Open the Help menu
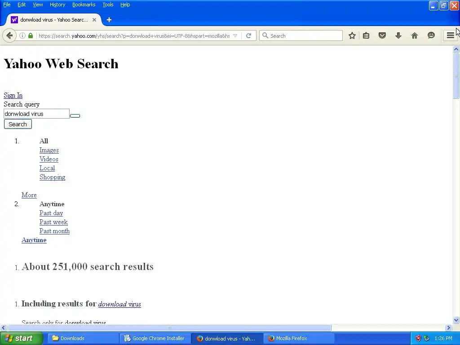Image resolution: width=460 pixels, height=345 pixels. 125,4
